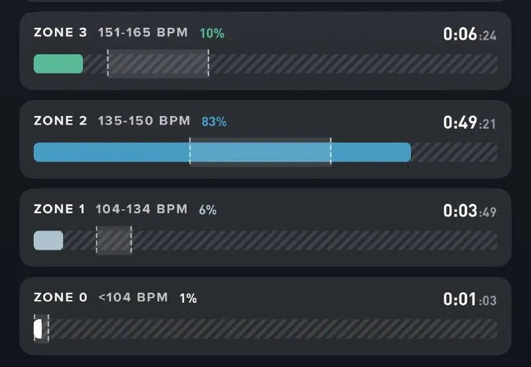This screenshot has width=531, height=367.
Task: Click the 0:49:21 time in Zone 2
Action: point(470,123)
